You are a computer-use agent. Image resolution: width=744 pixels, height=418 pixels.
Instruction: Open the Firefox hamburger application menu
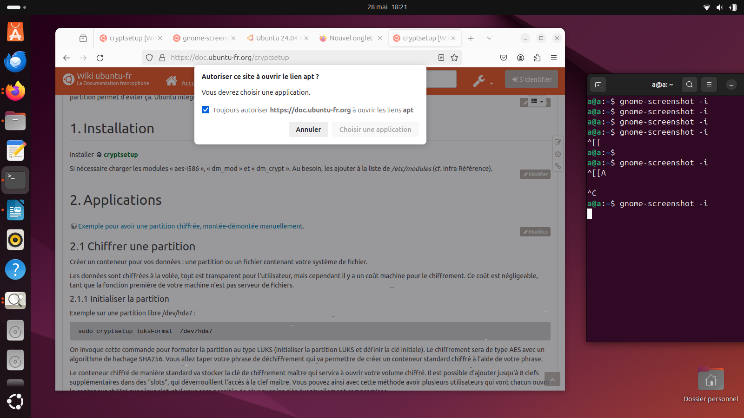pyautogui.click(x=554, y=58)
